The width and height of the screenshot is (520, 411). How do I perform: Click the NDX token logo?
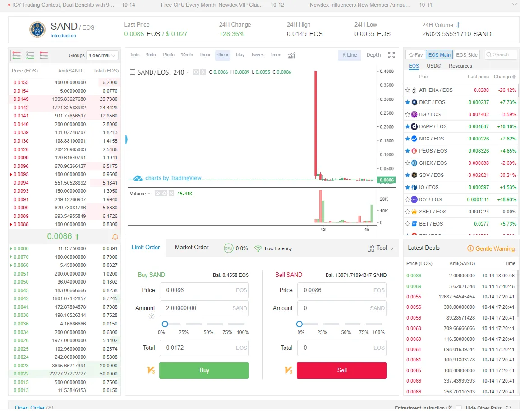[x=414, y=139]
